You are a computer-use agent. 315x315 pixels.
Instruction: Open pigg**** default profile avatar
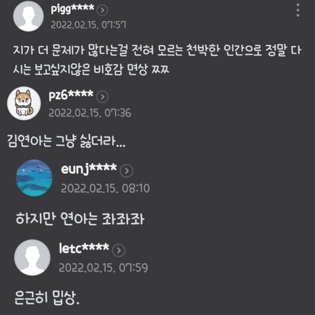[28, 16]
